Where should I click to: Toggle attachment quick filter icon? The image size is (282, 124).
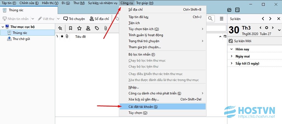pos(106,28)
